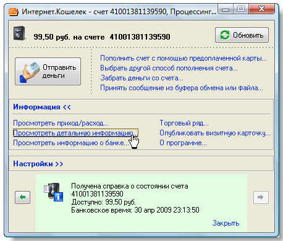Open the О программе link

tap(183, 143)
